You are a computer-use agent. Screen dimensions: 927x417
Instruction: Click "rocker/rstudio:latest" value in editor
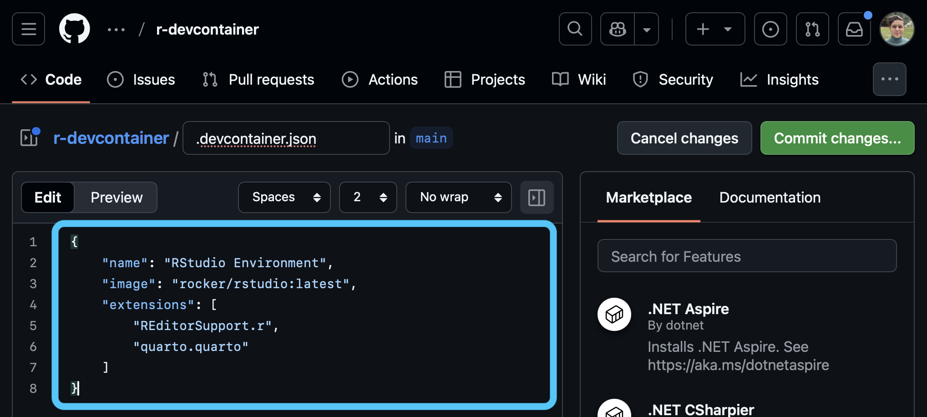pyautogui.click(x=261, y=284)
